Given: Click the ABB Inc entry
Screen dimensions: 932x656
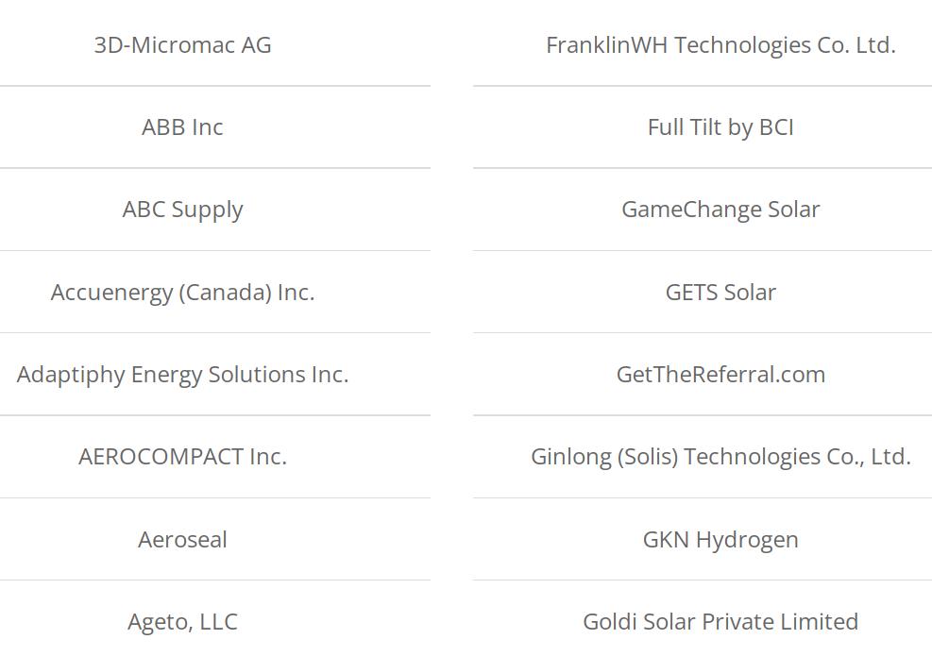Looking at the screenshot, I should coord(182,127).
